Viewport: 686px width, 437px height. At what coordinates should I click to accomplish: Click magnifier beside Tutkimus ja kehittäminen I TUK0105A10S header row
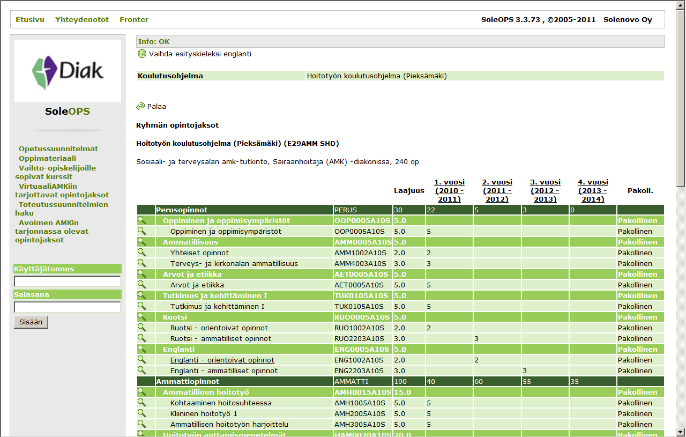tap(142, 295)
